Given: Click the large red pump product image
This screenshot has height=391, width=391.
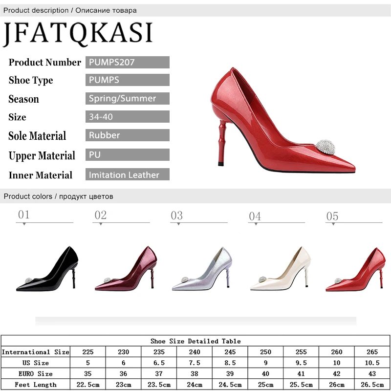Looking at the screenshot, I should pyautogui.click(x=283, y=120).
